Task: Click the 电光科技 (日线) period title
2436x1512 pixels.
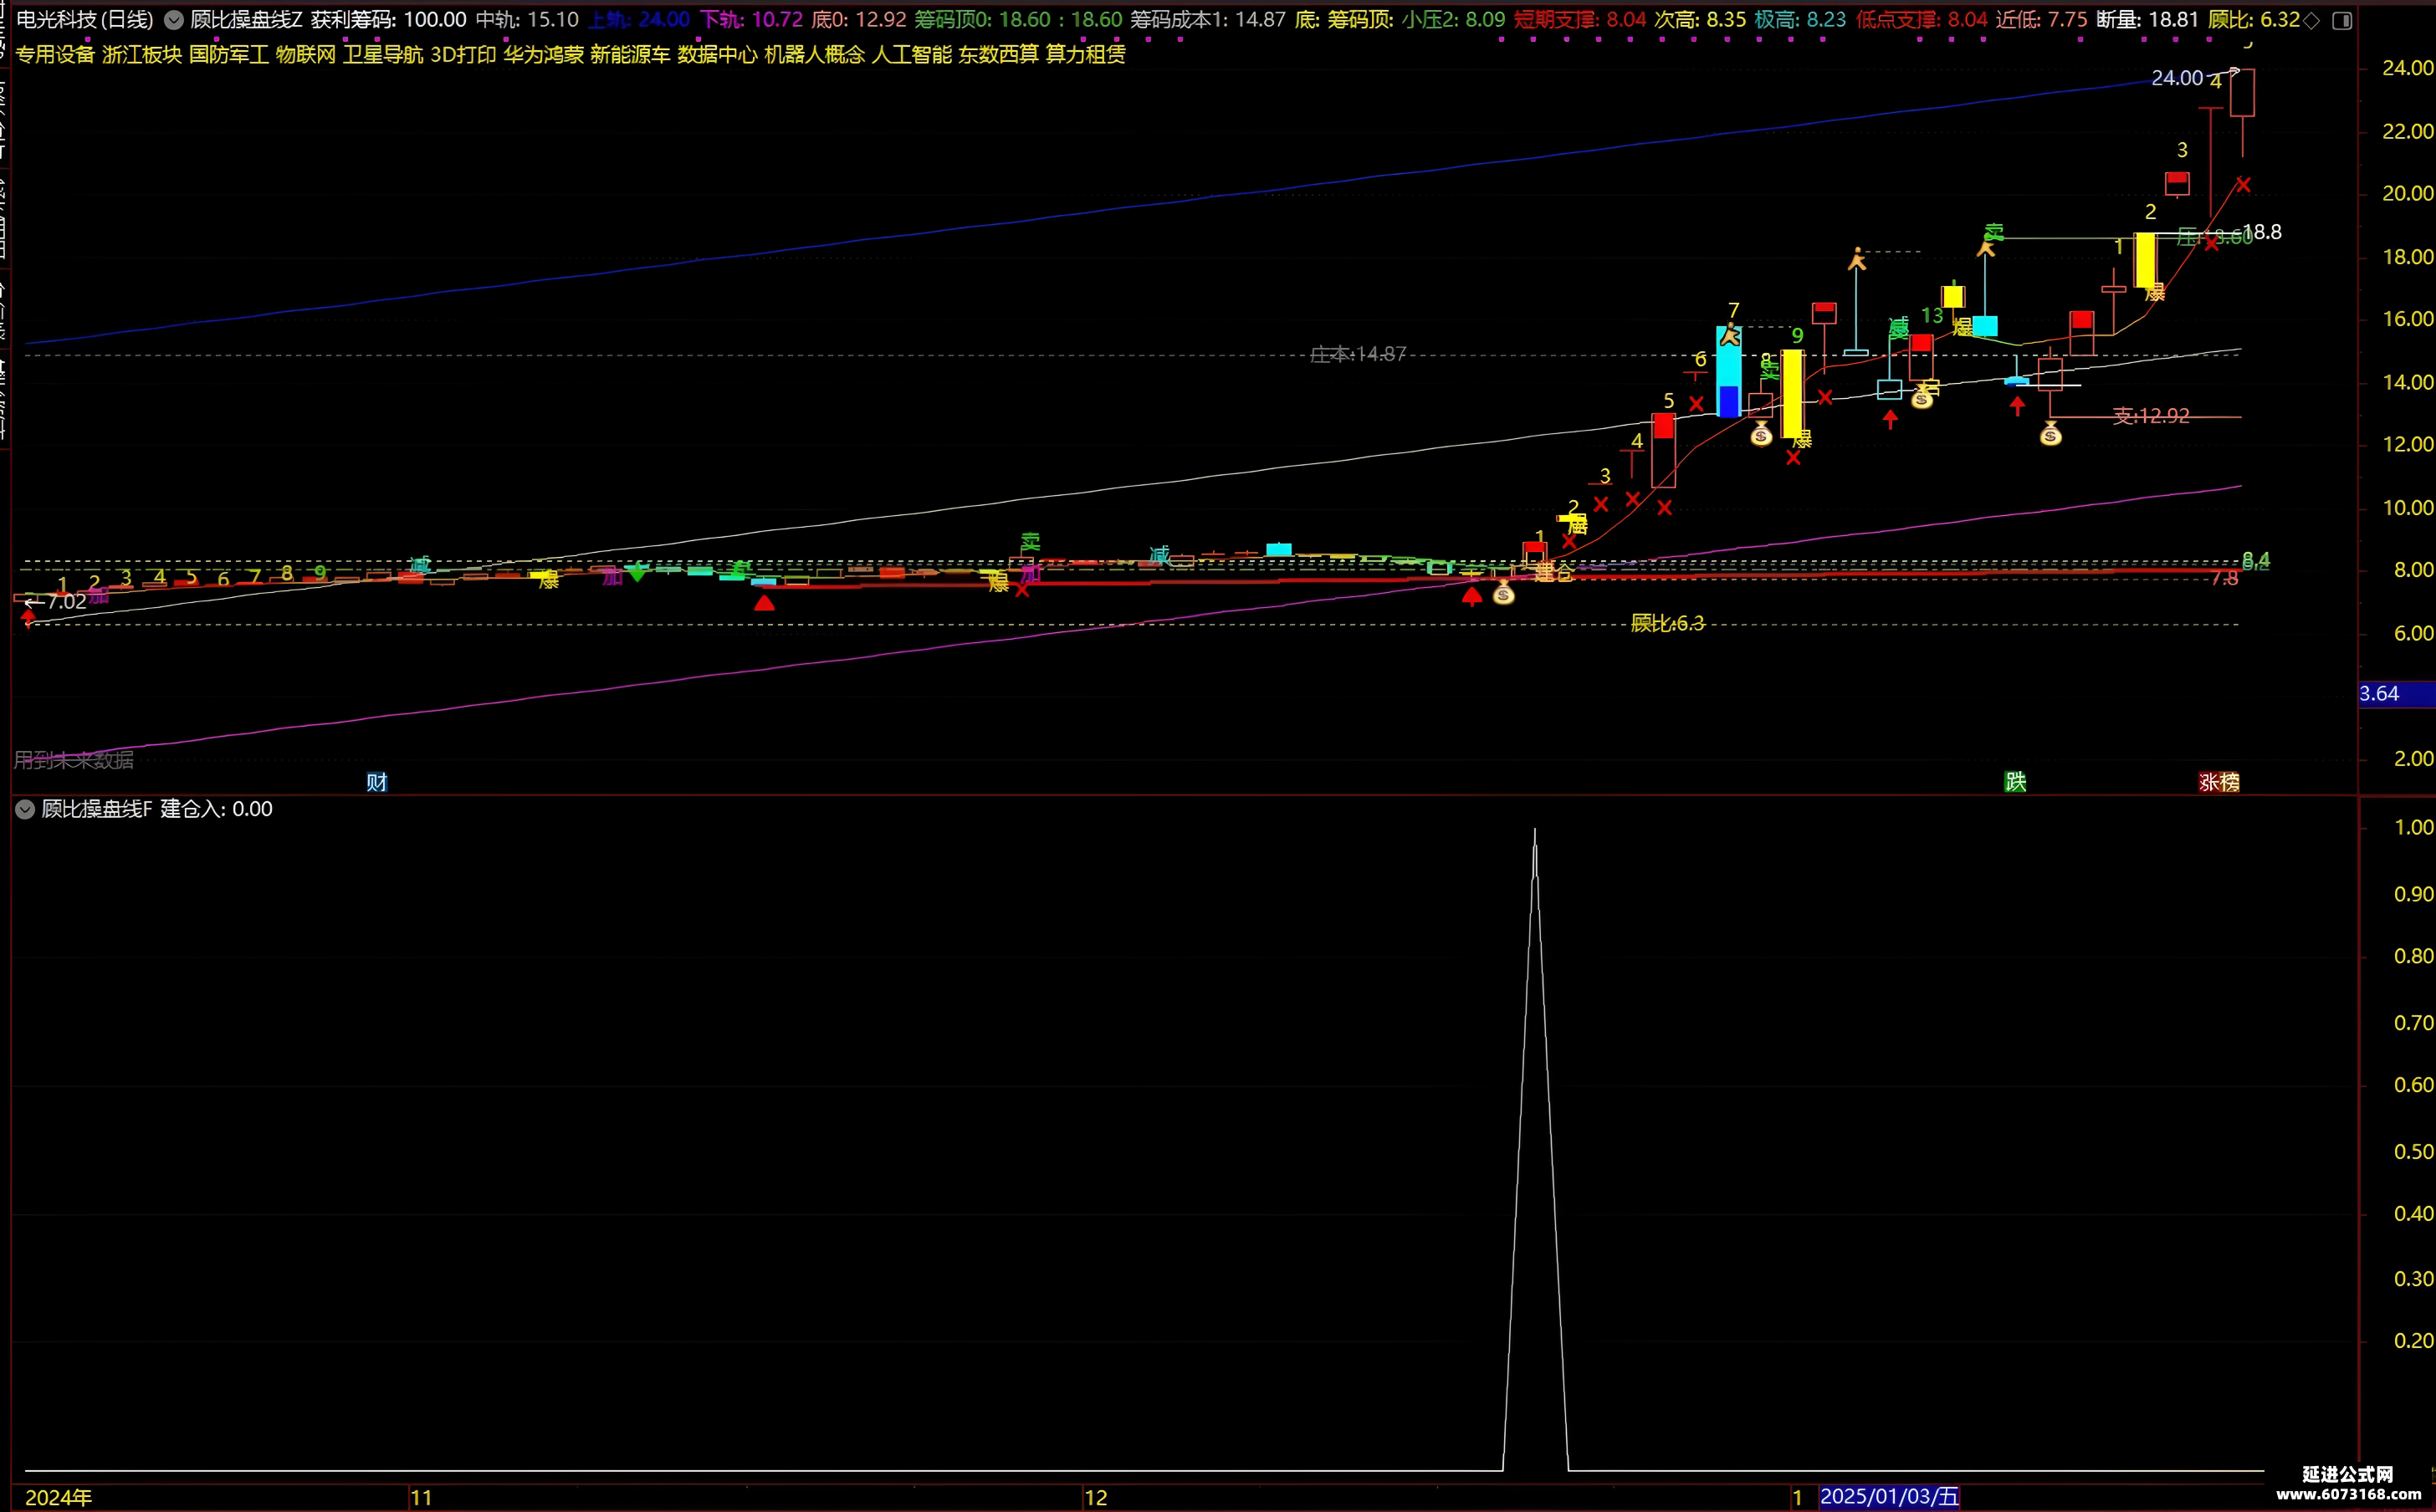Action: (85, 20)
